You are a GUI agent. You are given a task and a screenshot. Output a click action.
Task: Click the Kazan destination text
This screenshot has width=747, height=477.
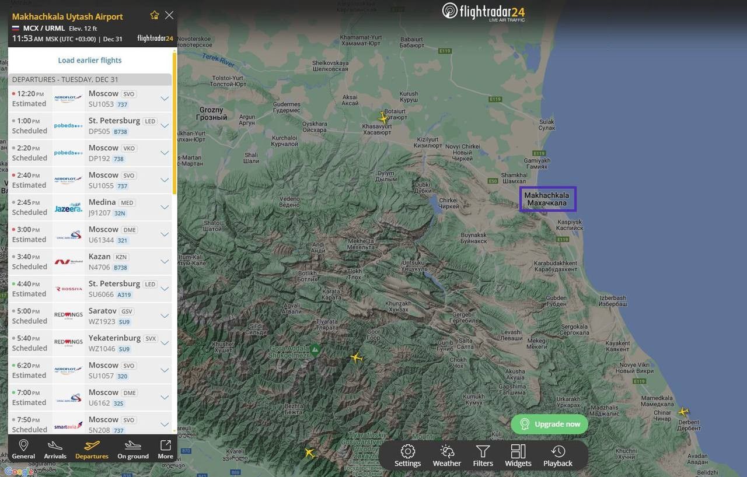coord(99,256)
